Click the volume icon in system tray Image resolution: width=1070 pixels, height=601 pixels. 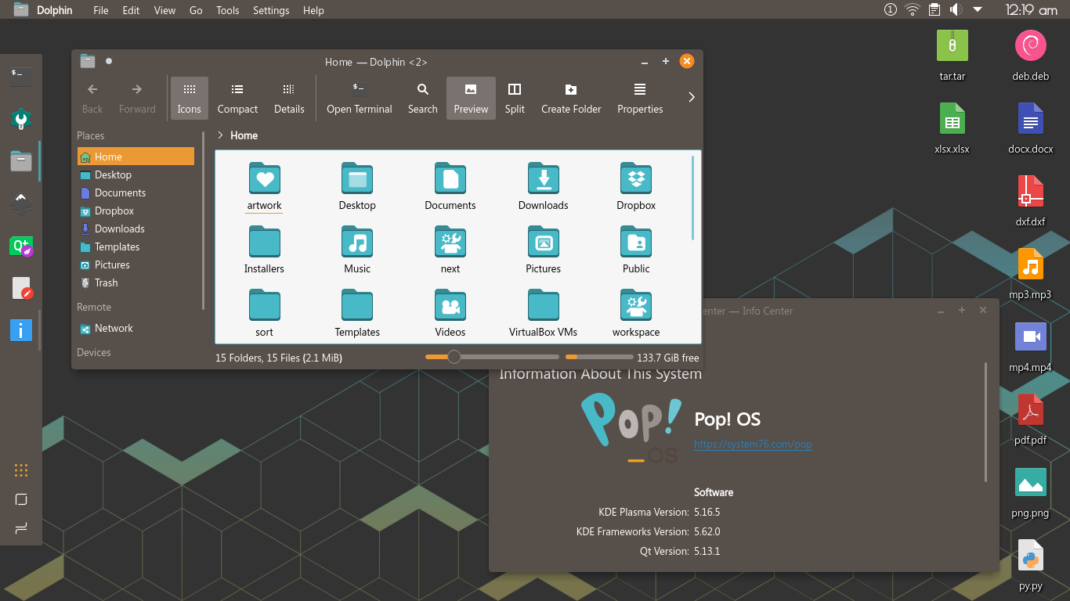click(956, 9)
